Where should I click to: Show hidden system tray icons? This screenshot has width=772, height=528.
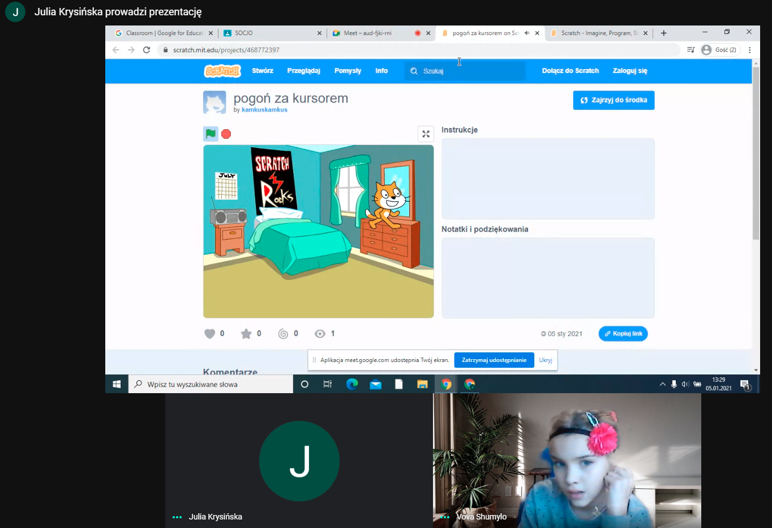click(662, 384)
